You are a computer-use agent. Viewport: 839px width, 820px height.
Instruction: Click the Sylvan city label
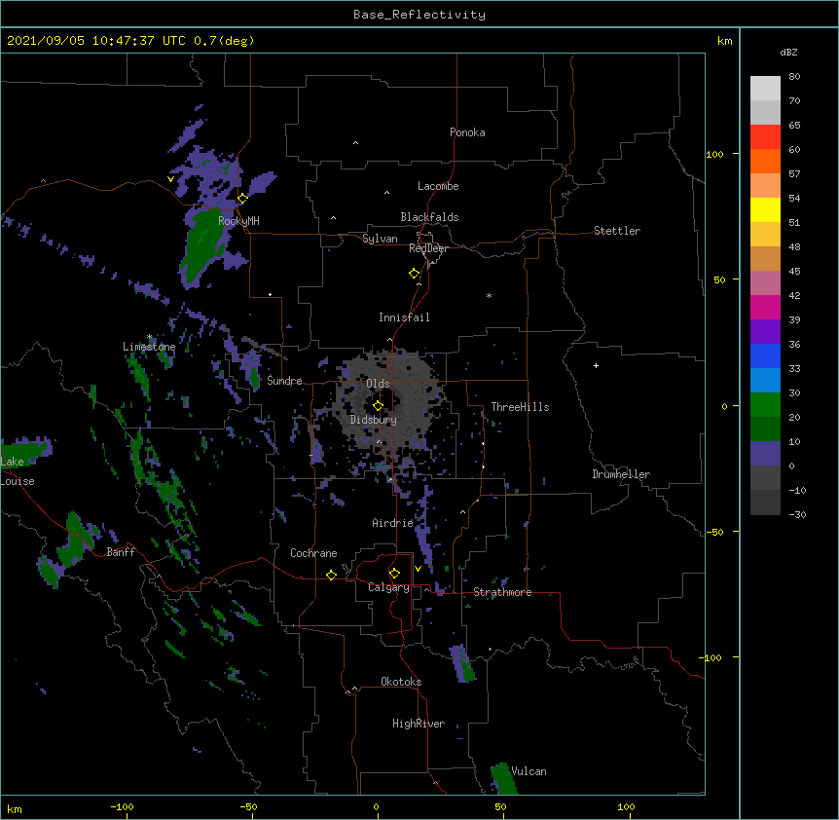coord(380,239)
